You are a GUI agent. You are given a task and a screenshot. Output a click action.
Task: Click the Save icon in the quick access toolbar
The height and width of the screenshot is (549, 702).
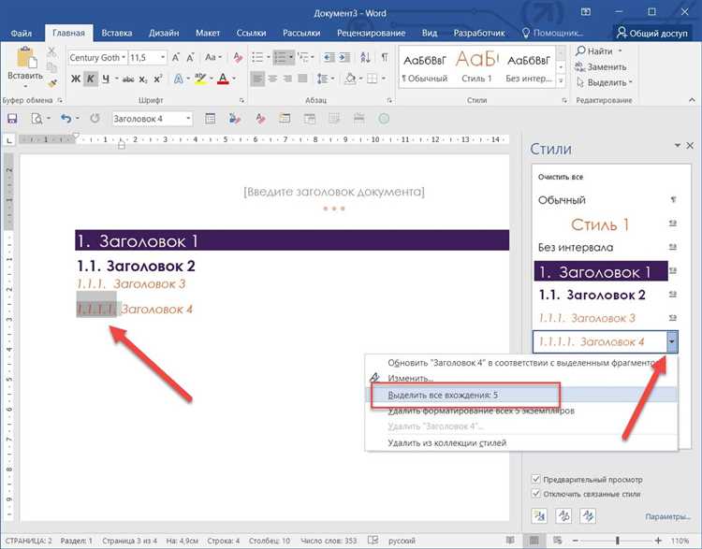tap(12, 119)
